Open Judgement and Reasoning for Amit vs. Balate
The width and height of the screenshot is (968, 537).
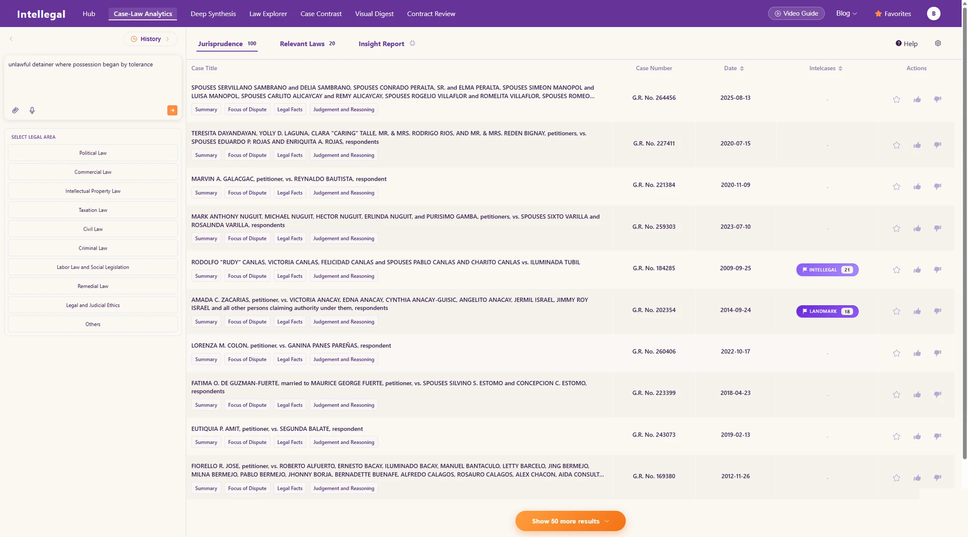coord(343,442)
